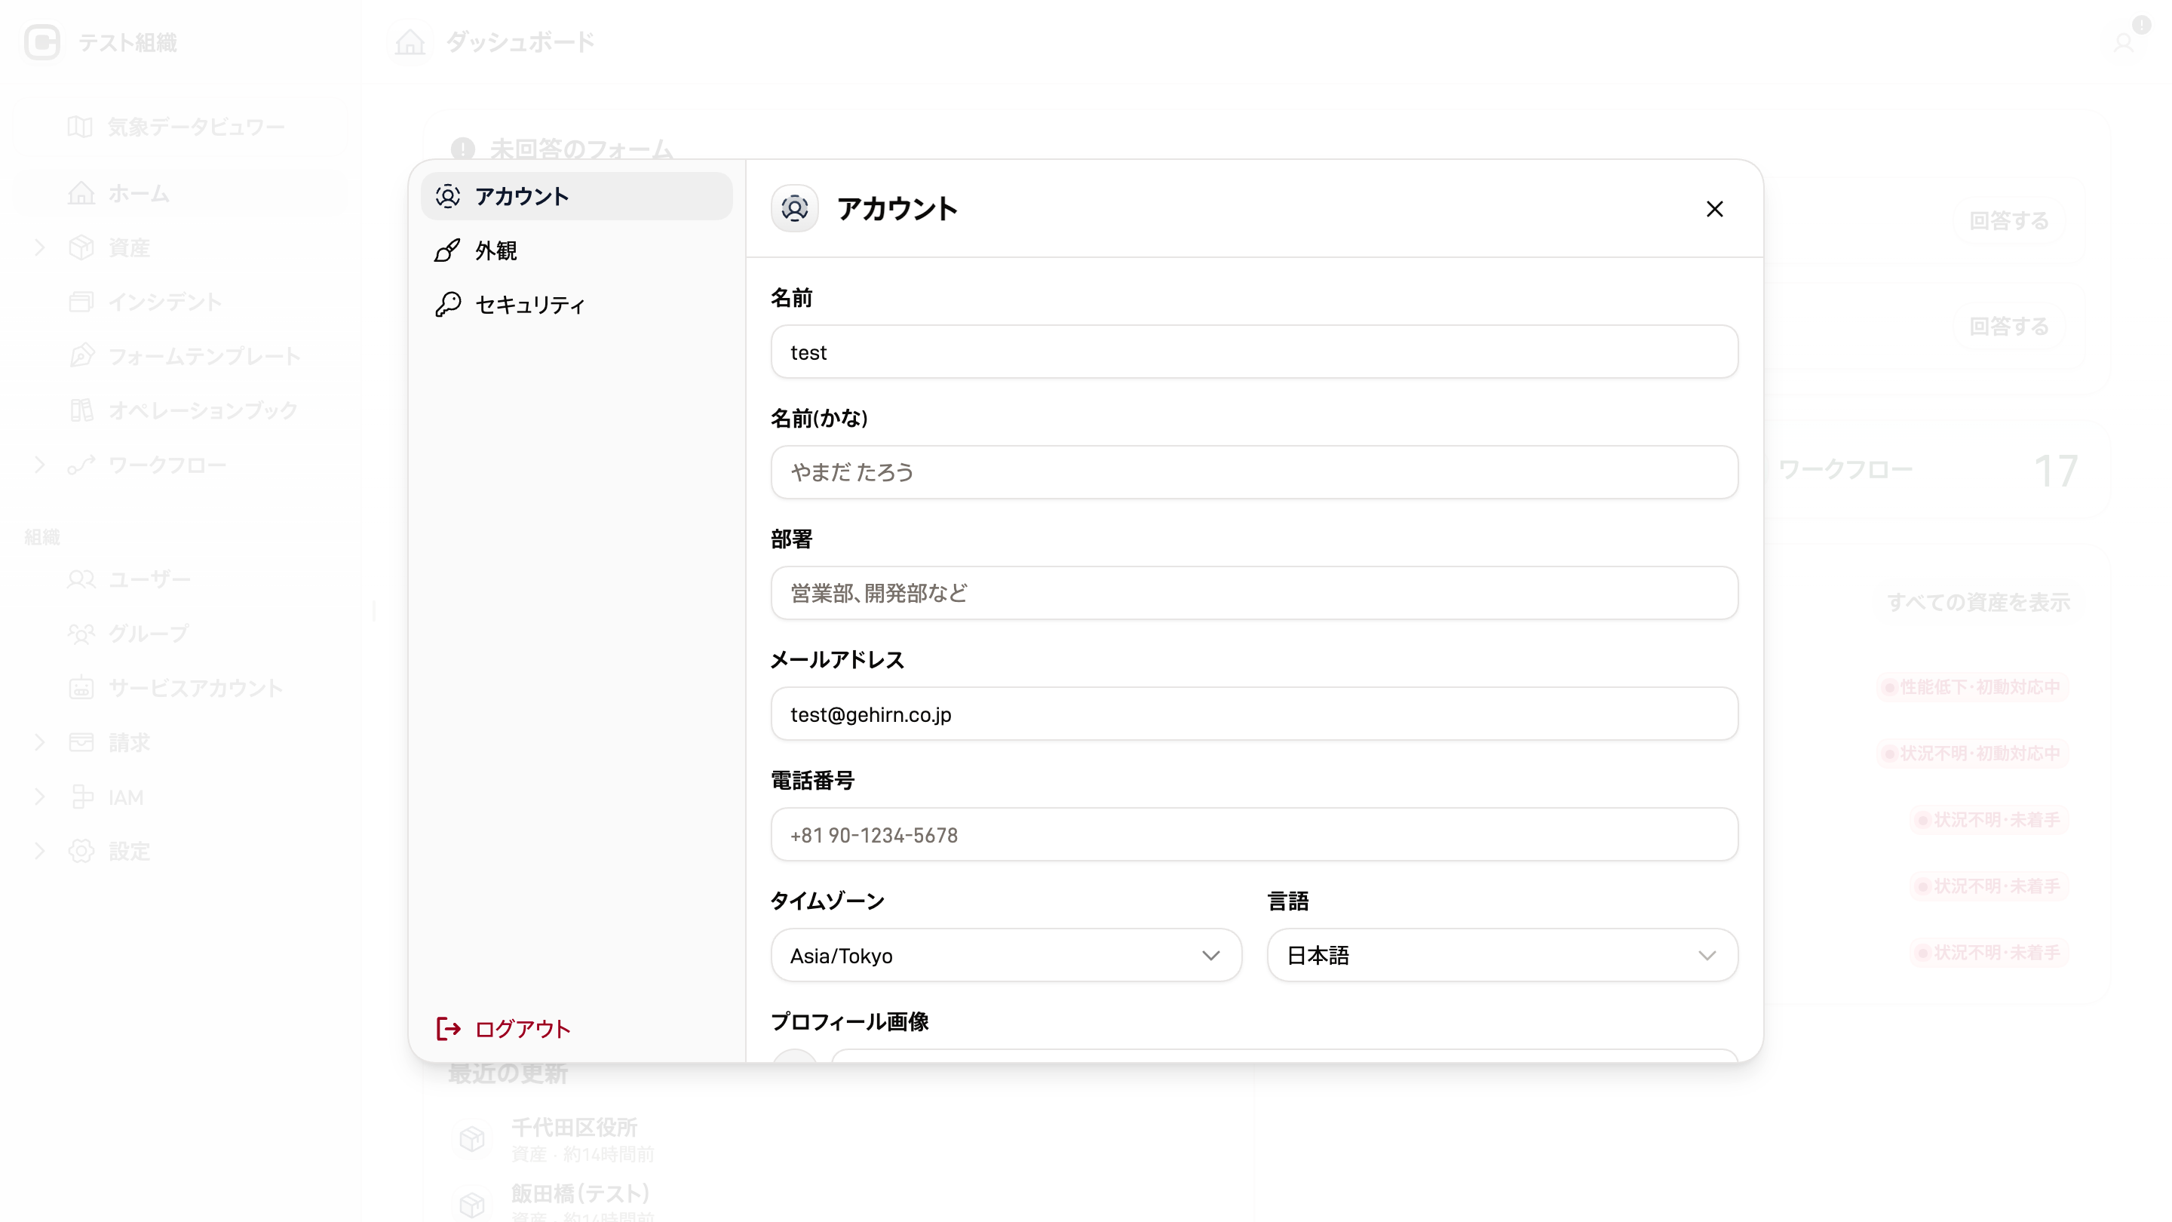Viewport: 2172px width, 1222px height.
Task: Click the サービスアカウント robot icon
Action: pyautogui.click(x=81, y=688)
